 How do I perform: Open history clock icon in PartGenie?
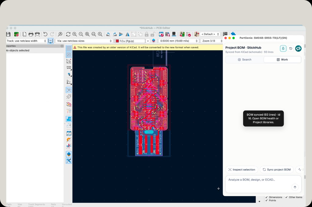291,48
